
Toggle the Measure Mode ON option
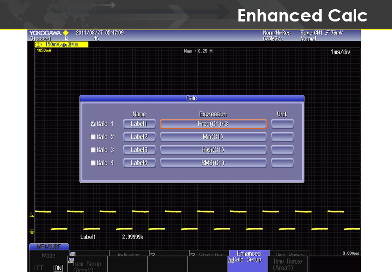pos(58,268)
